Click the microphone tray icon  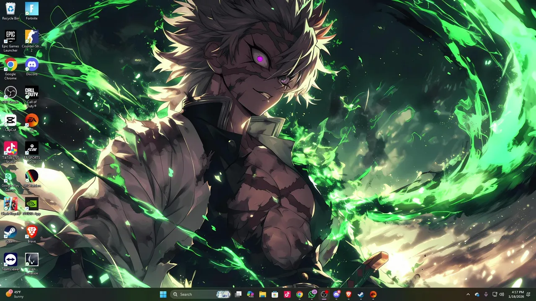[486, 294]
